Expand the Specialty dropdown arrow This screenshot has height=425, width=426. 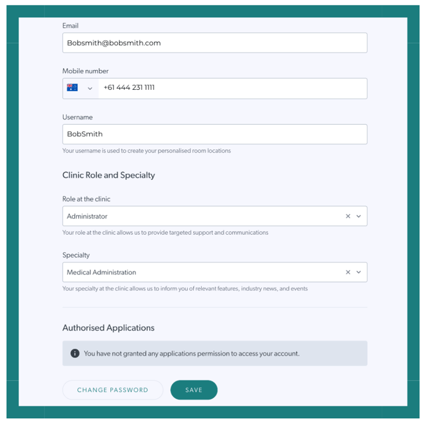359,272
